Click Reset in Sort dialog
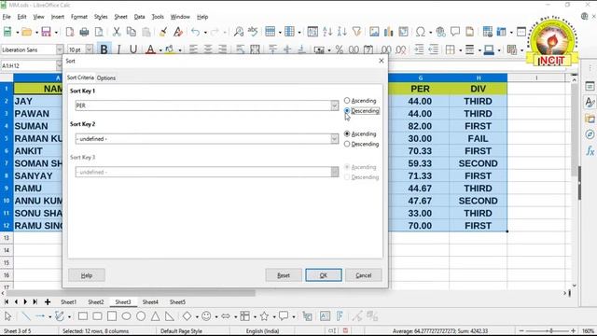 [284, 275]
